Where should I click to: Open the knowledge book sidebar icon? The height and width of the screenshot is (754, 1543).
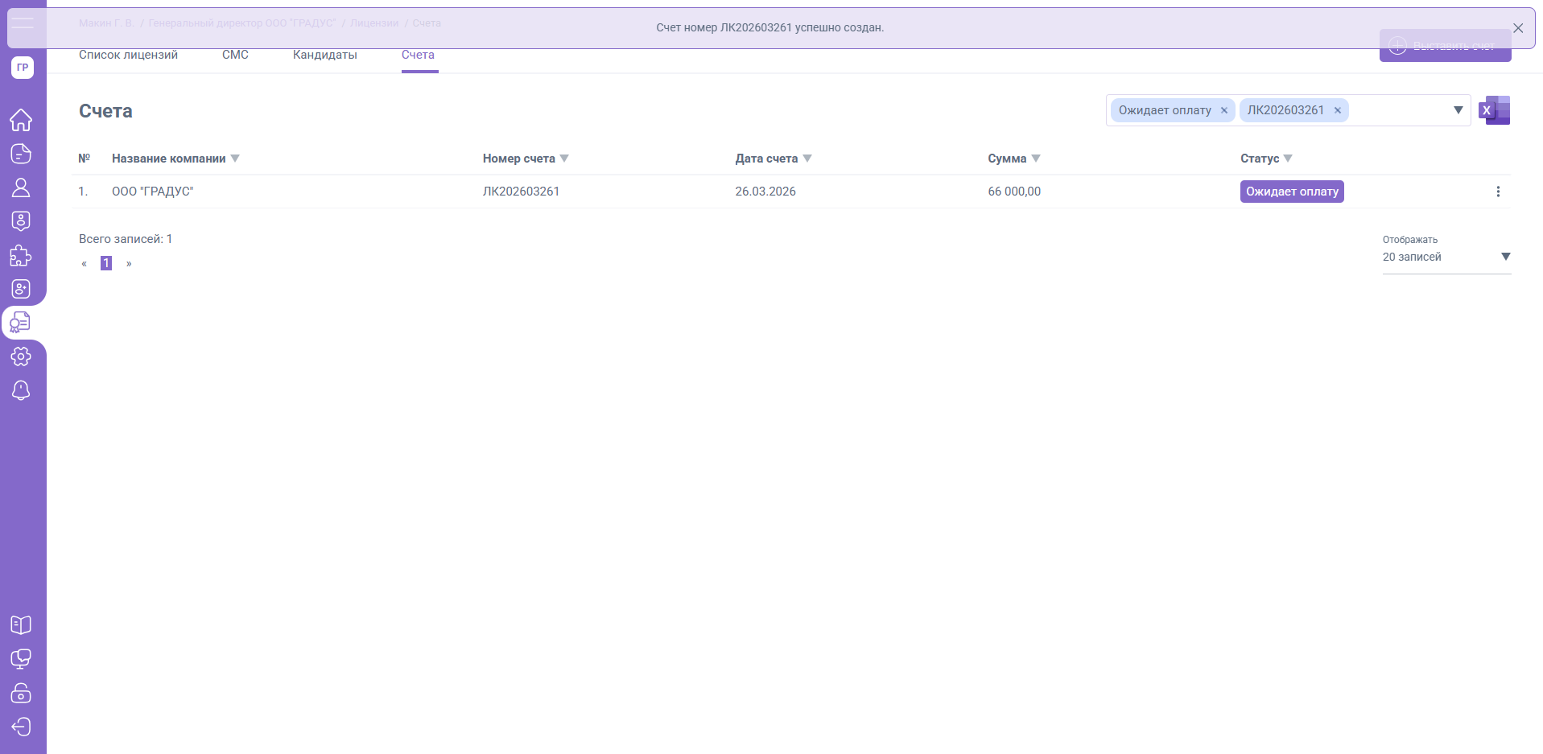(x=21, y=625)
